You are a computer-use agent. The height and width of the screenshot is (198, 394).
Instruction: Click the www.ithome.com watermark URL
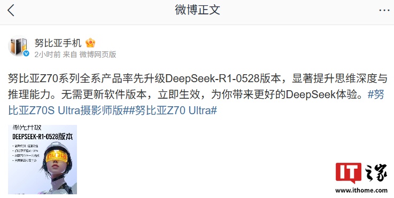click(361, 190)
